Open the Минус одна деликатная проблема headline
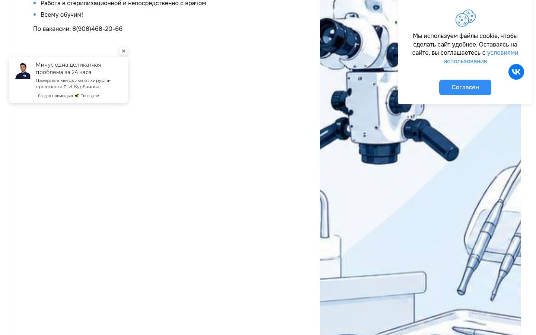 (68, 68)
